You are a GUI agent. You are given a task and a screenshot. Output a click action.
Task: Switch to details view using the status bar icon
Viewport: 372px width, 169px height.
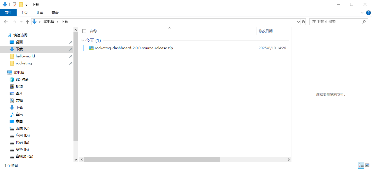361,165
